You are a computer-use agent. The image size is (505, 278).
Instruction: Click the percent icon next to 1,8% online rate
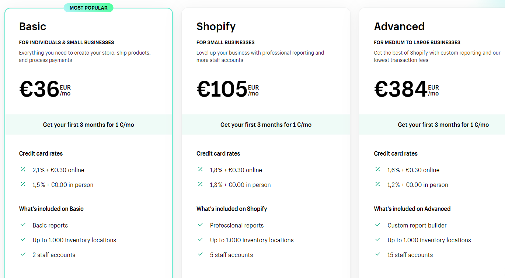tap(200, 170)
